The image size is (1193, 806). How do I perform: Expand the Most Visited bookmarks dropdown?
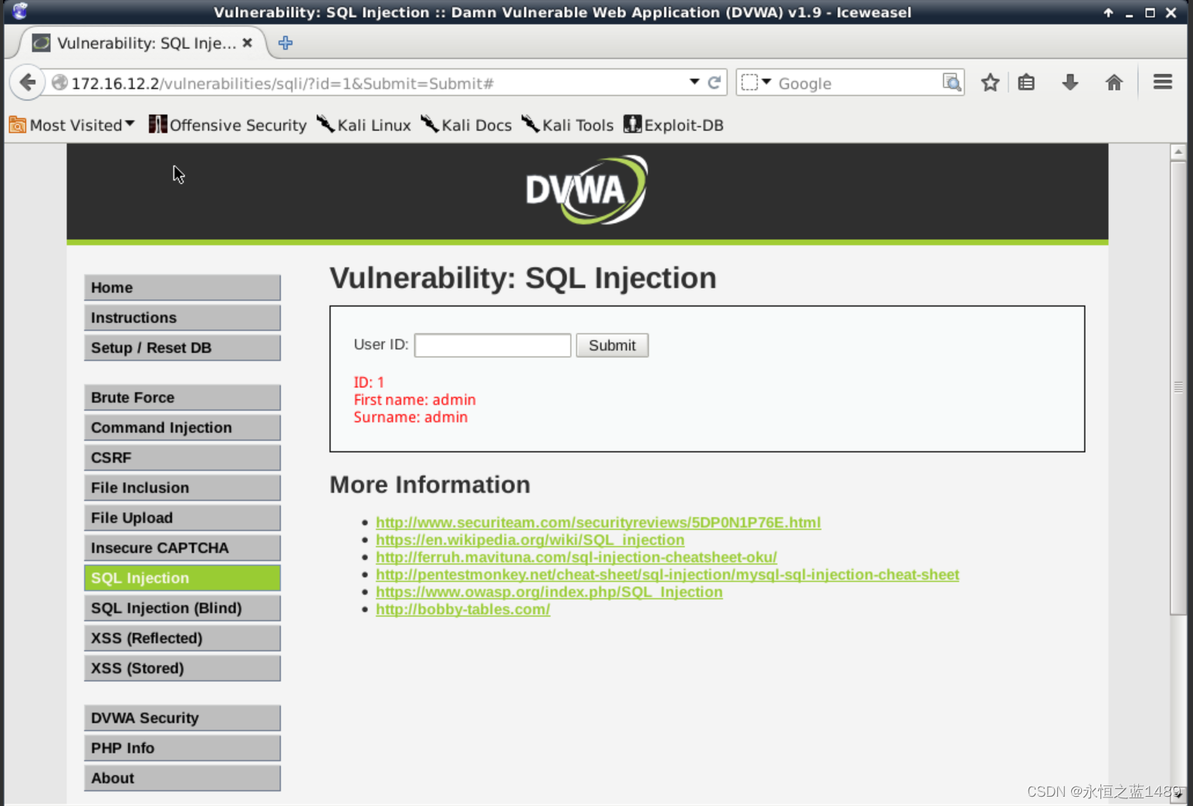(72, 125)
